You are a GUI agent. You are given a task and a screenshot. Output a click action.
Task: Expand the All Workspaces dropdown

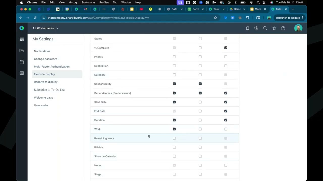point(45,28)
